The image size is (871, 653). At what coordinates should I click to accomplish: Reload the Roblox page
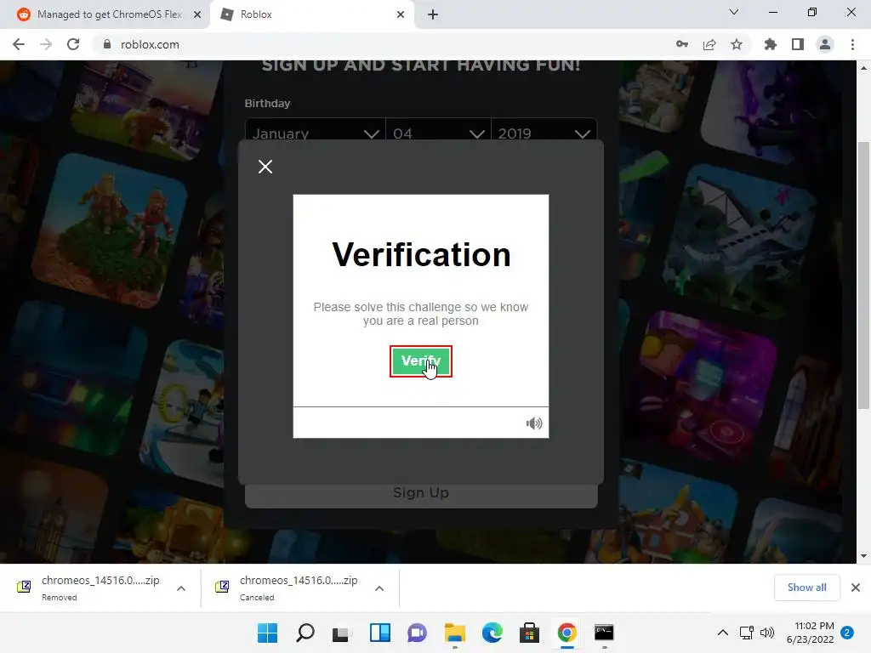[x=73, y=44]
